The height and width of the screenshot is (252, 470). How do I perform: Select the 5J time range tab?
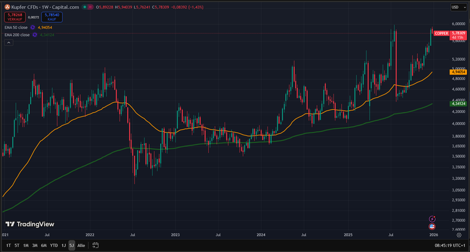tap(72, 245)
